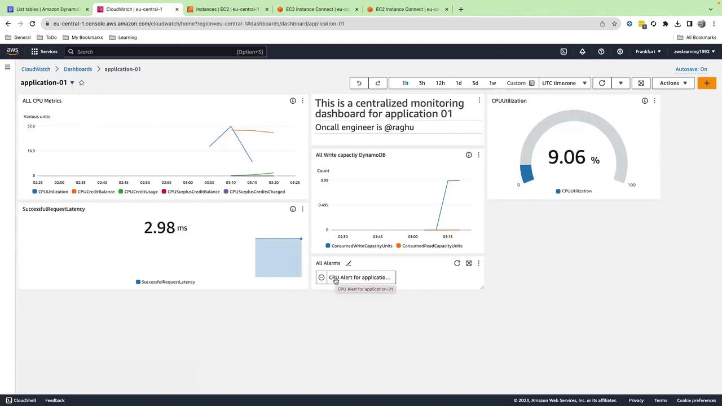This screenshot has height=406, width=722.
Task: Favorite the application-01 dashboard
Action: 81,83
